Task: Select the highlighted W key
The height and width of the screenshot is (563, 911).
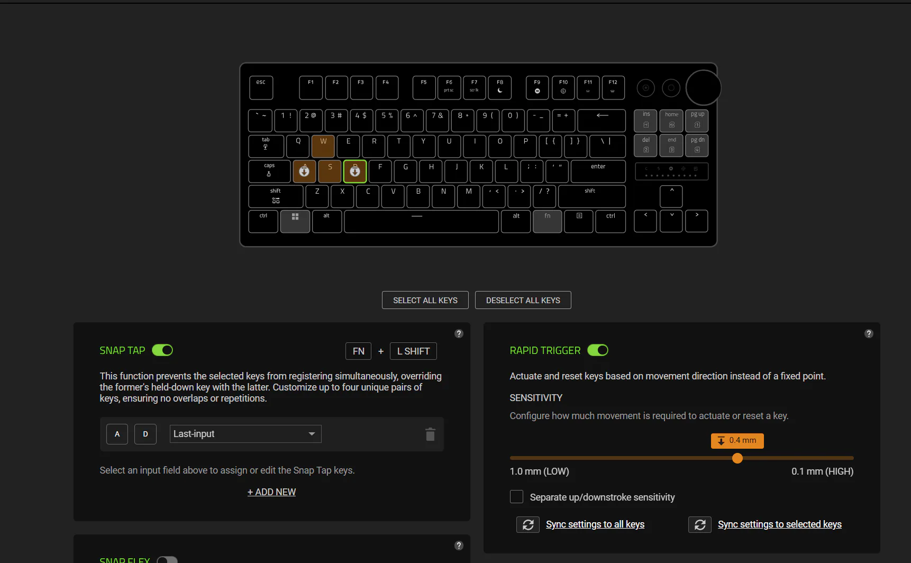Action: [323, 146]
